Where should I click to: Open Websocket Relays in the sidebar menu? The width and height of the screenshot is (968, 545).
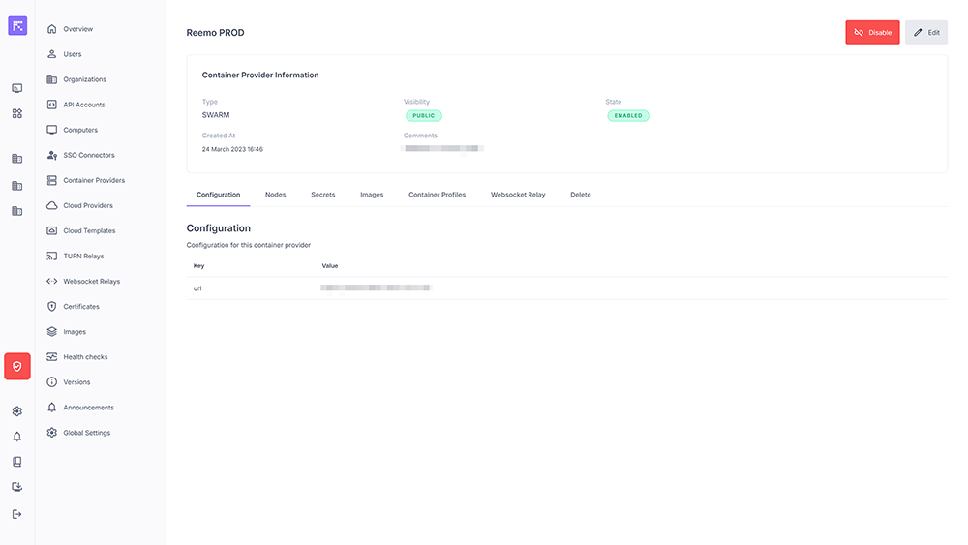coord(91,282)
